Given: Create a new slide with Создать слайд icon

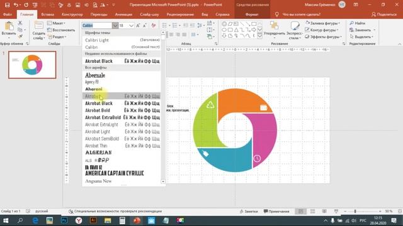Looking at the screenshot, I should tap(38, 26).
